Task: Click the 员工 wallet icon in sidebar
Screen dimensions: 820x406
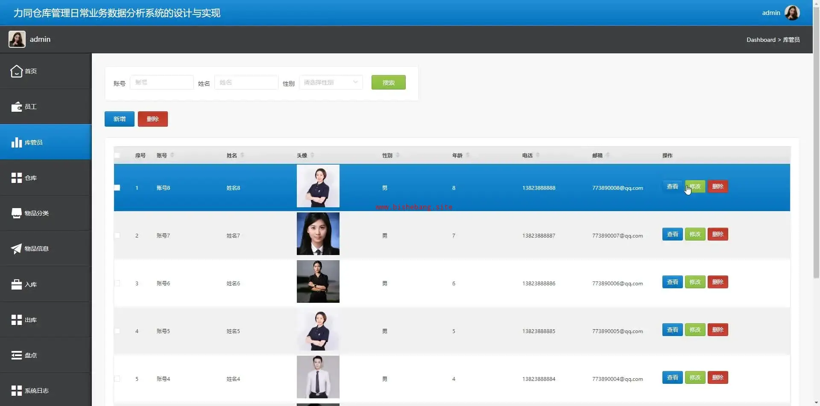Action: coord(16,107)
